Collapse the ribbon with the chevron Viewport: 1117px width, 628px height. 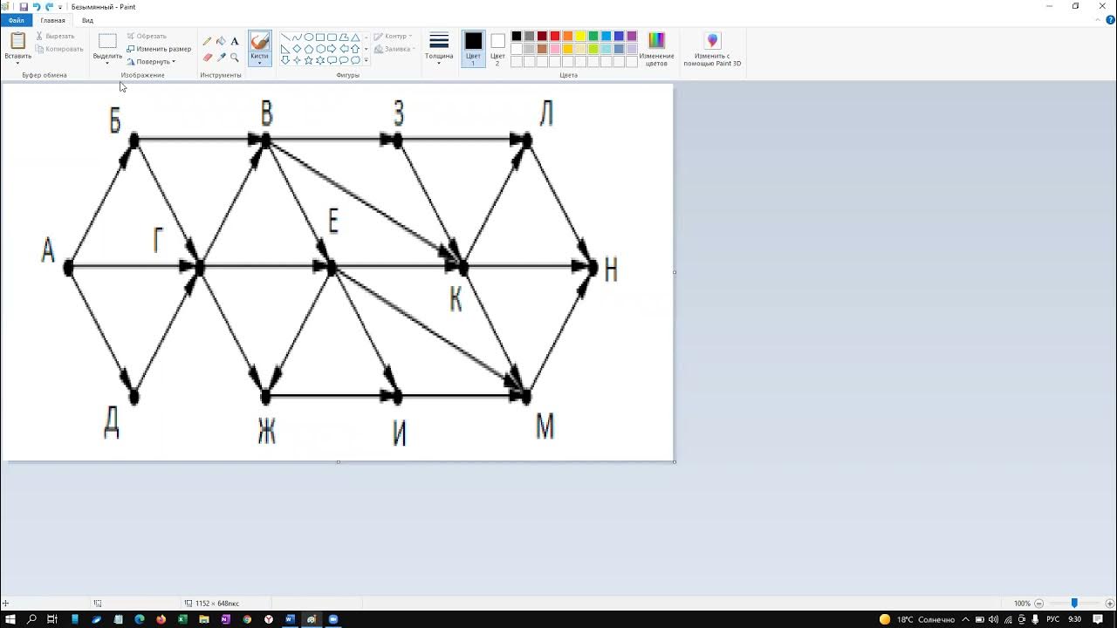pos(1098,20)
